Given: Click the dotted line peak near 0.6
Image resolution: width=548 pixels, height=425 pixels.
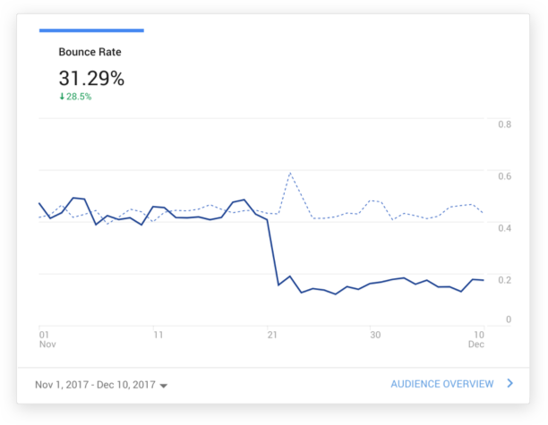Looking at the screenshot, I should point(290,173).
